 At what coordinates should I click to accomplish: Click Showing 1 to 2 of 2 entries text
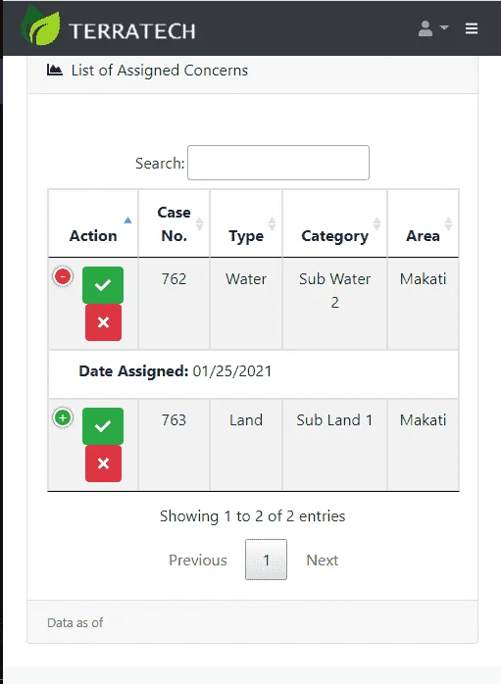point(253,516)
